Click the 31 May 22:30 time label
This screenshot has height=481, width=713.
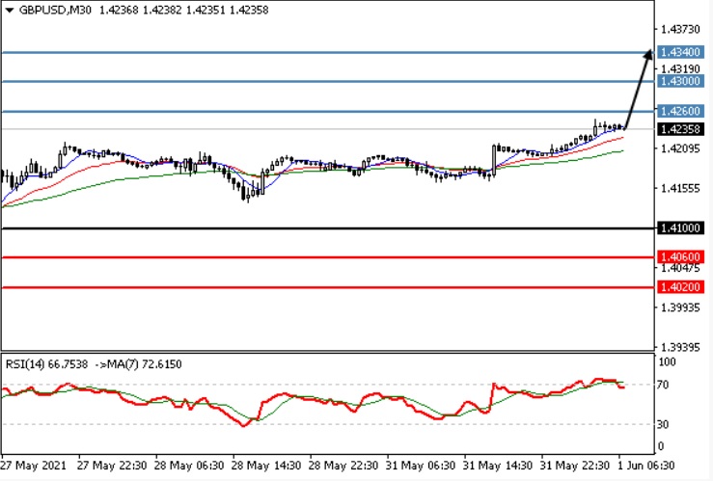[575, 466]
